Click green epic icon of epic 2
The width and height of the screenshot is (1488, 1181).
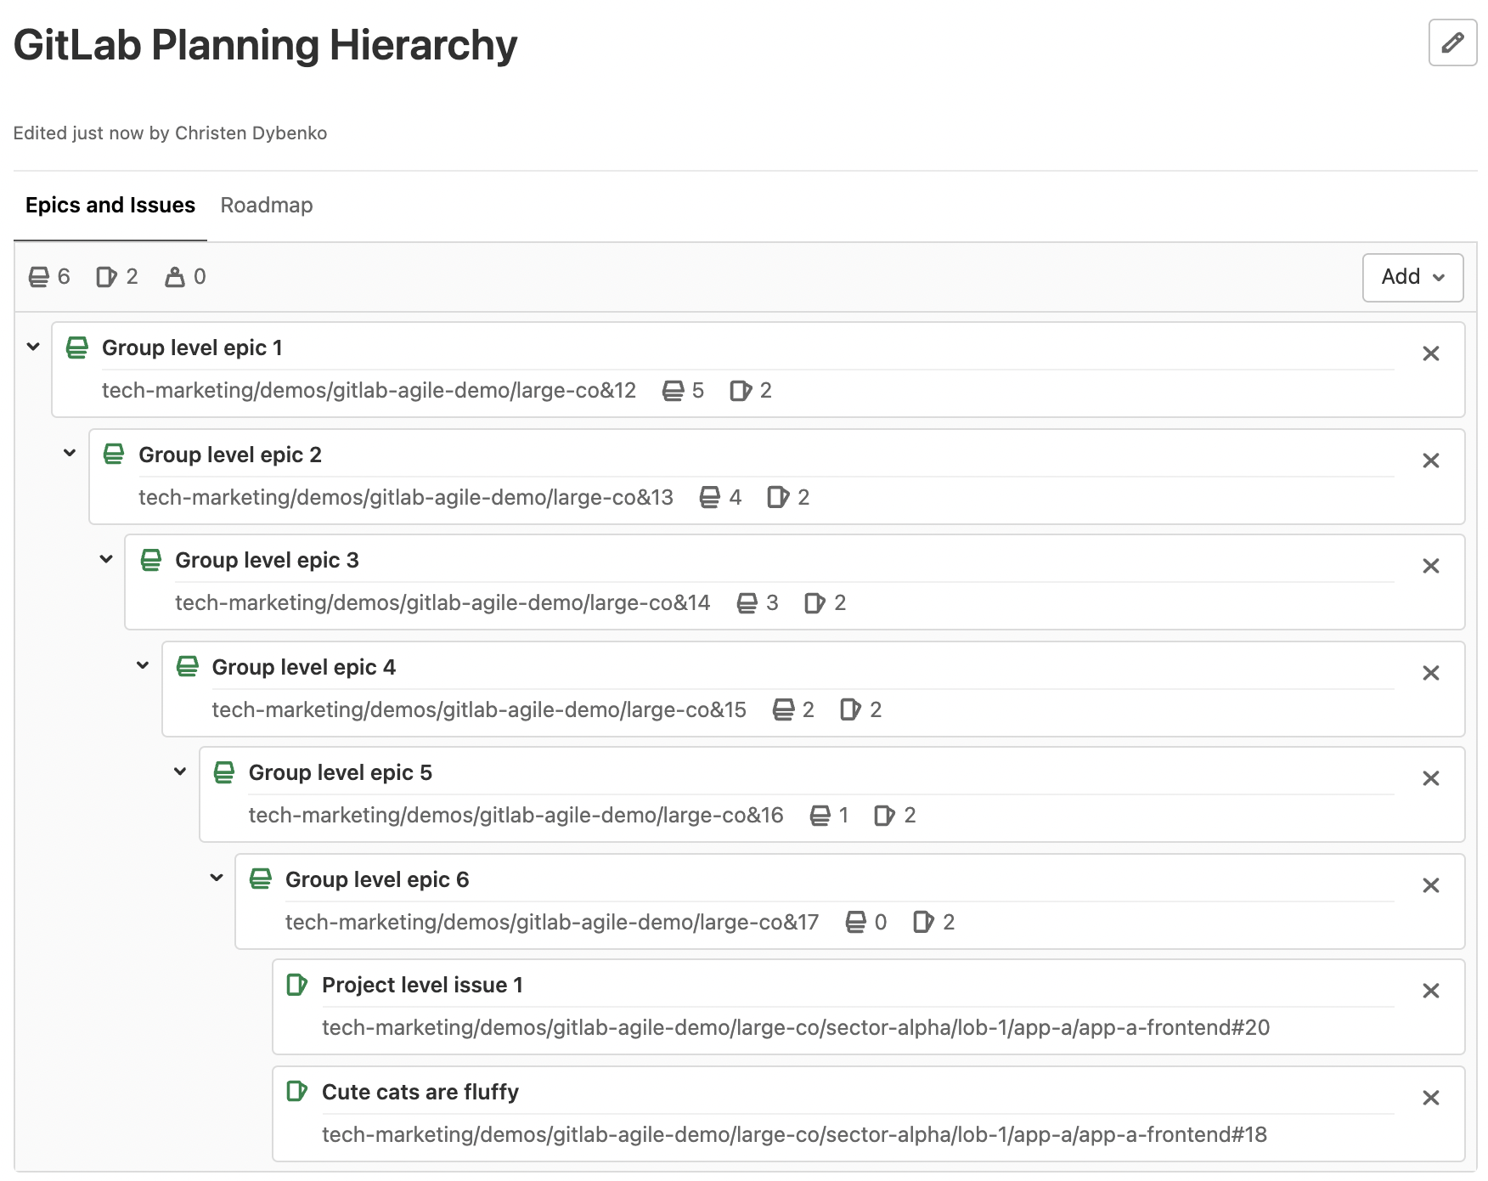point(114,454)
